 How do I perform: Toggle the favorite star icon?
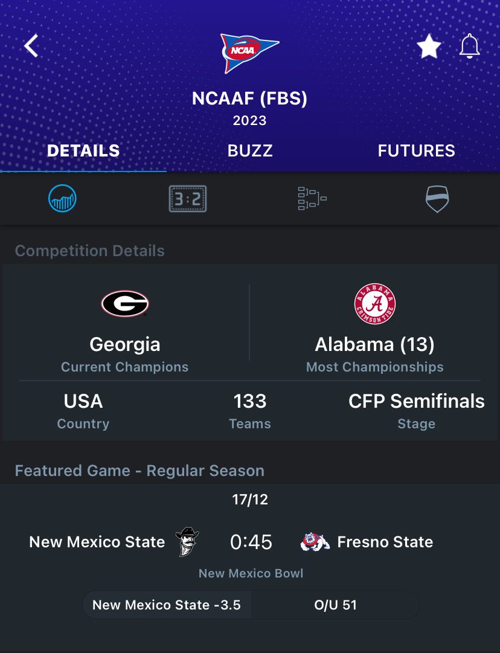429,47
